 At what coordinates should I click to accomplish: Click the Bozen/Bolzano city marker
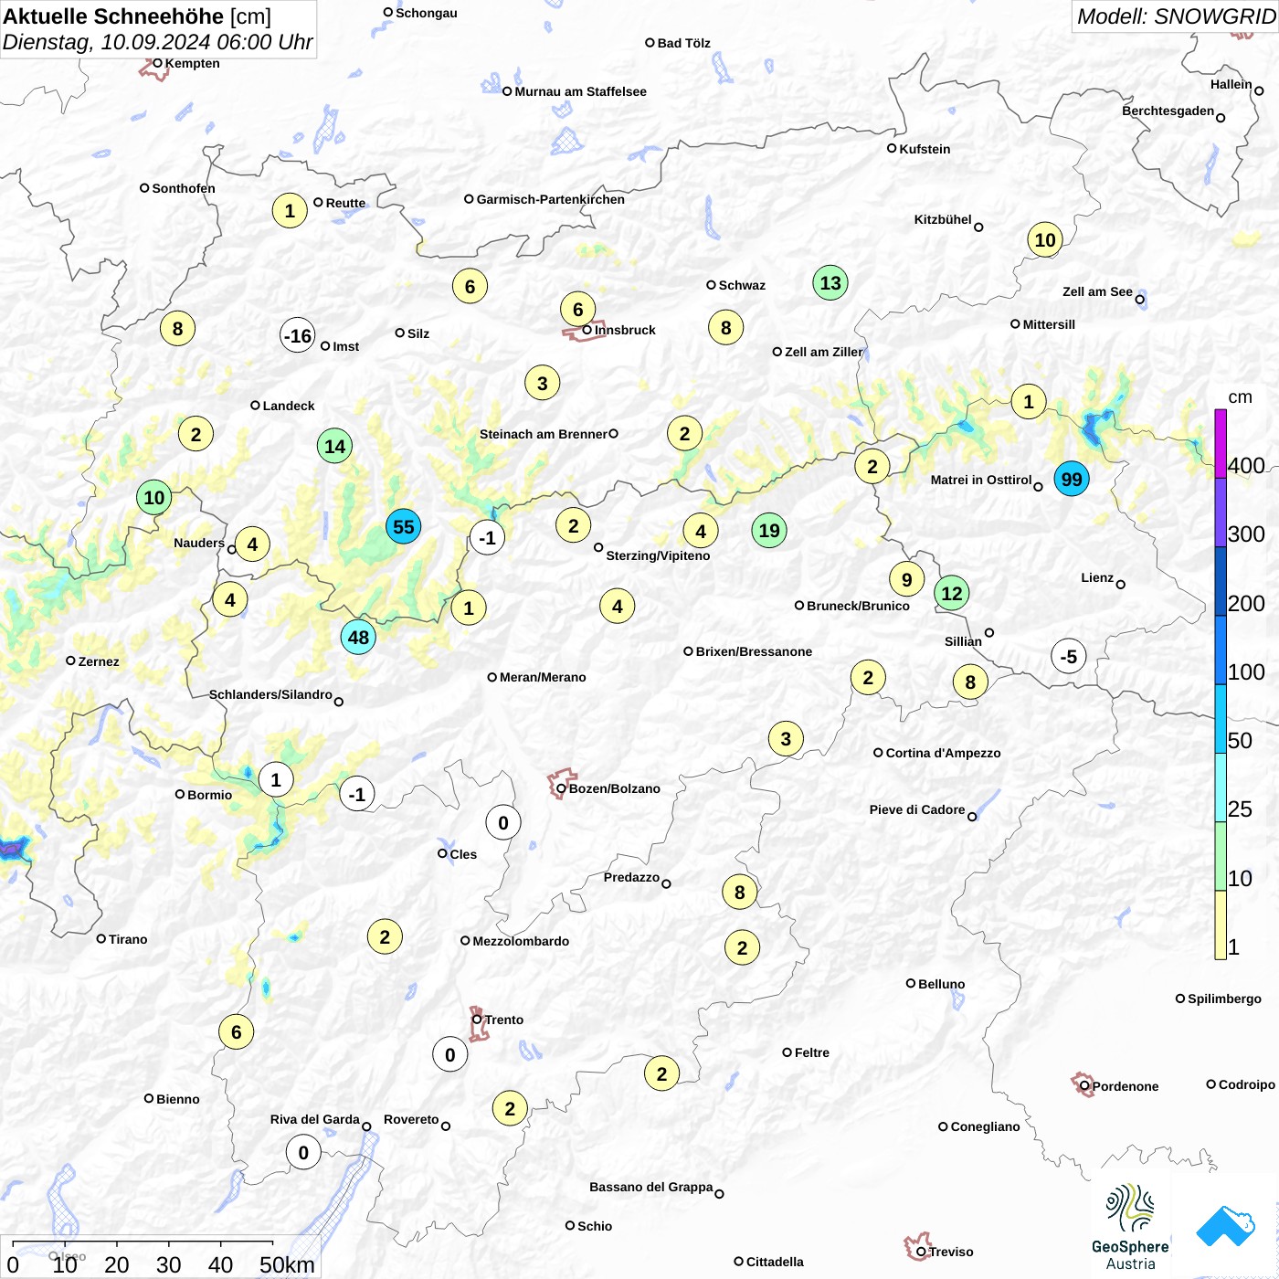point(561,788)
